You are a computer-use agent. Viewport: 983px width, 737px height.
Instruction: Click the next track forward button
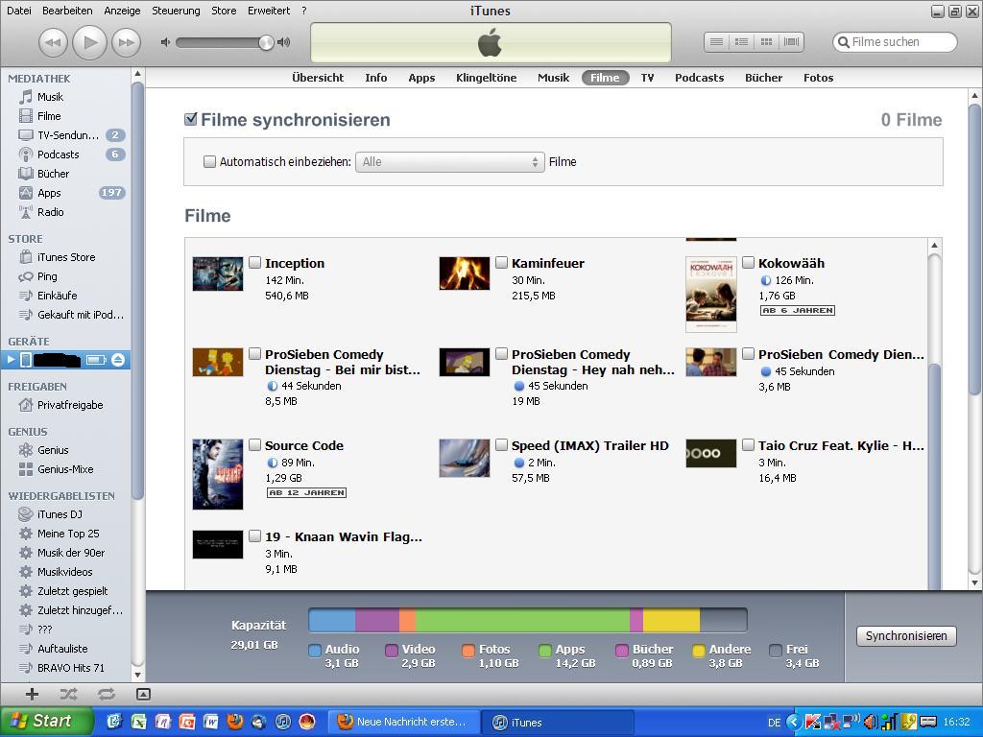[x=126, y=42]
